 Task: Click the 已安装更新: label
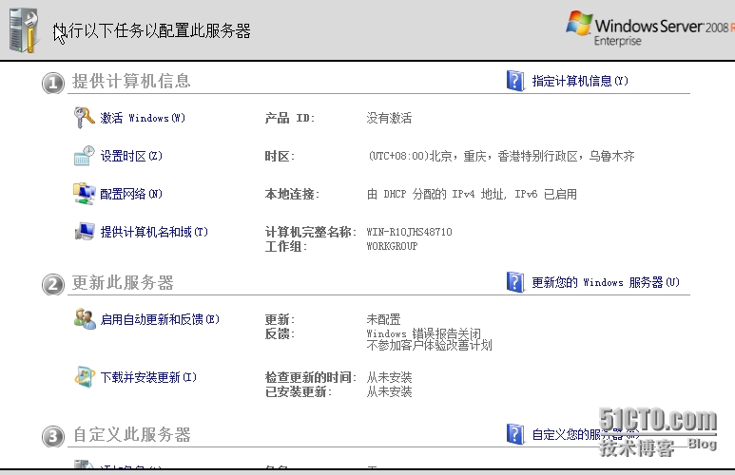coord(299,391)
